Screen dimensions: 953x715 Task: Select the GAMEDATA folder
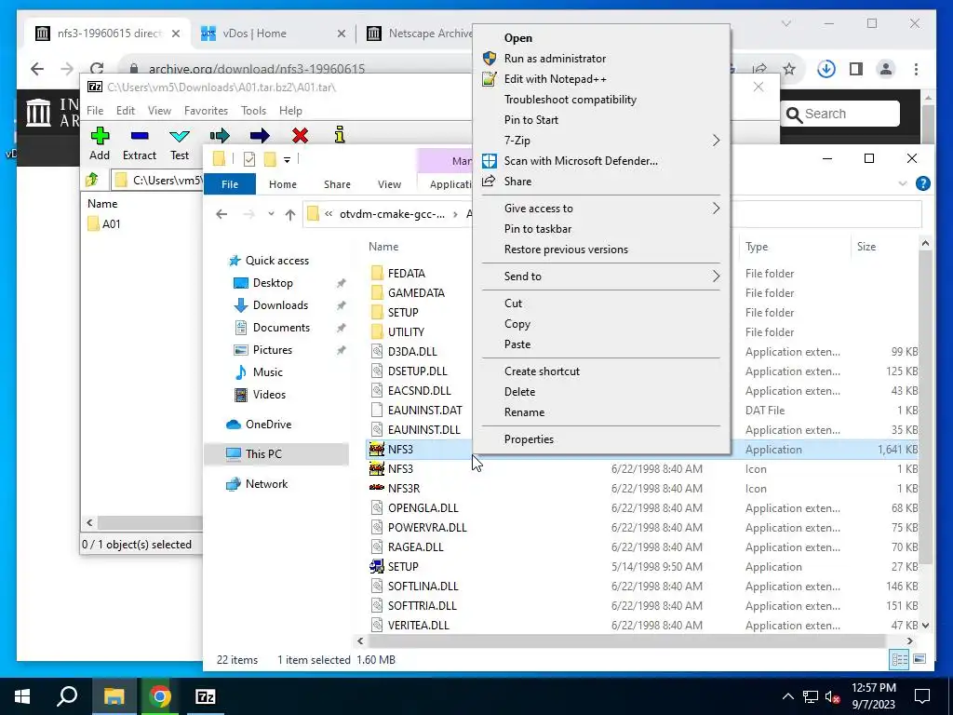(x=416, y=293)
